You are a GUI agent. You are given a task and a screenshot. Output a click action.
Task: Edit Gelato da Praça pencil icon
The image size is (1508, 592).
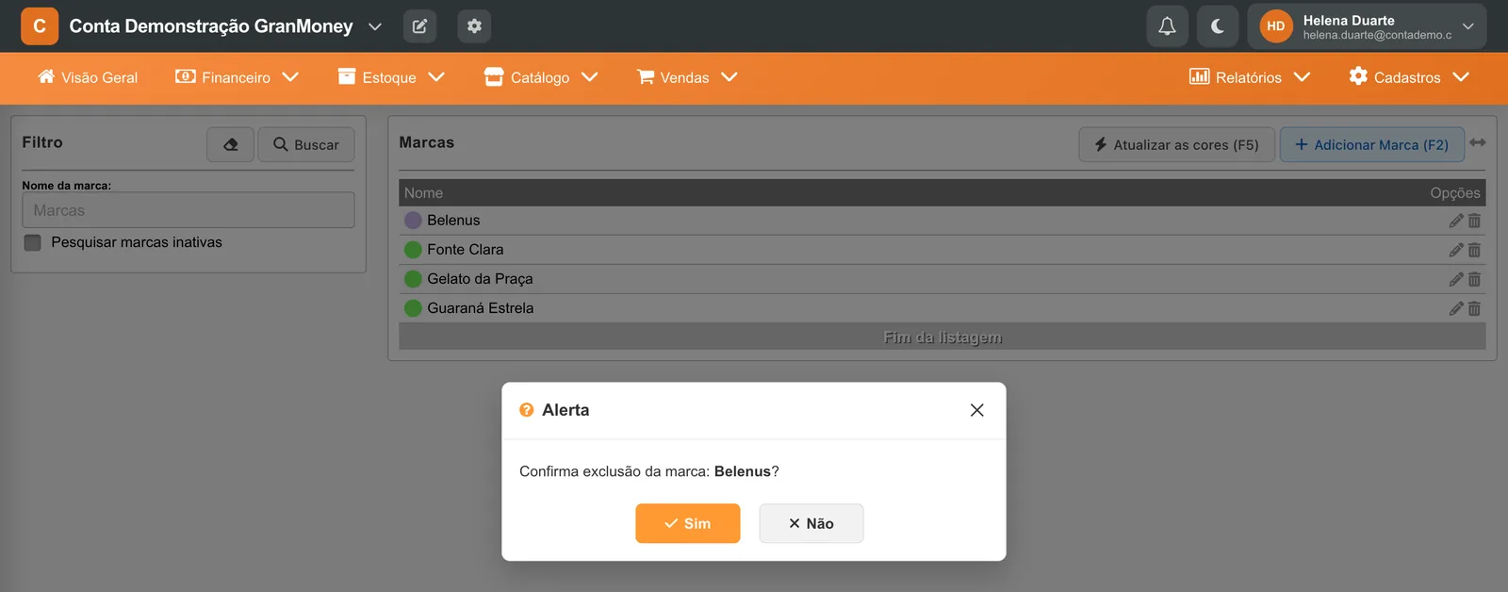pyautogui.click(x=1456, y=279)
